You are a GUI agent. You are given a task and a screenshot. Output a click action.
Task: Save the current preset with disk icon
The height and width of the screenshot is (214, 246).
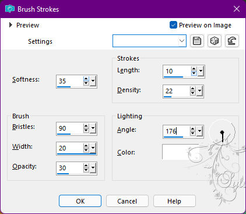[x=197, y=41]
